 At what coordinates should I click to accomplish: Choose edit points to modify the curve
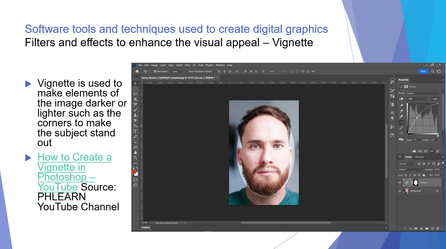tap(401, 122)
